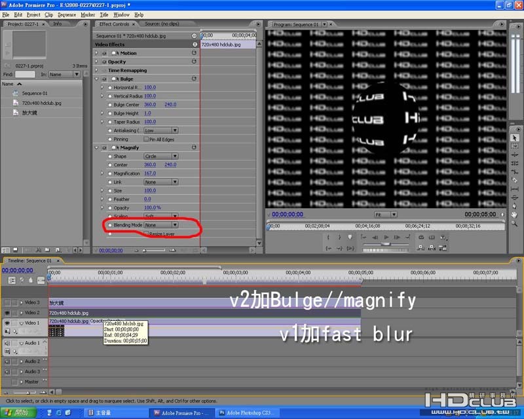
Task: Toggle Snap in the Timeline panel
Action: 12,280
